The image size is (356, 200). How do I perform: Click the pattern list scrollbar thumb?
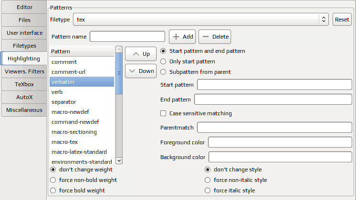tap(119, 73)
